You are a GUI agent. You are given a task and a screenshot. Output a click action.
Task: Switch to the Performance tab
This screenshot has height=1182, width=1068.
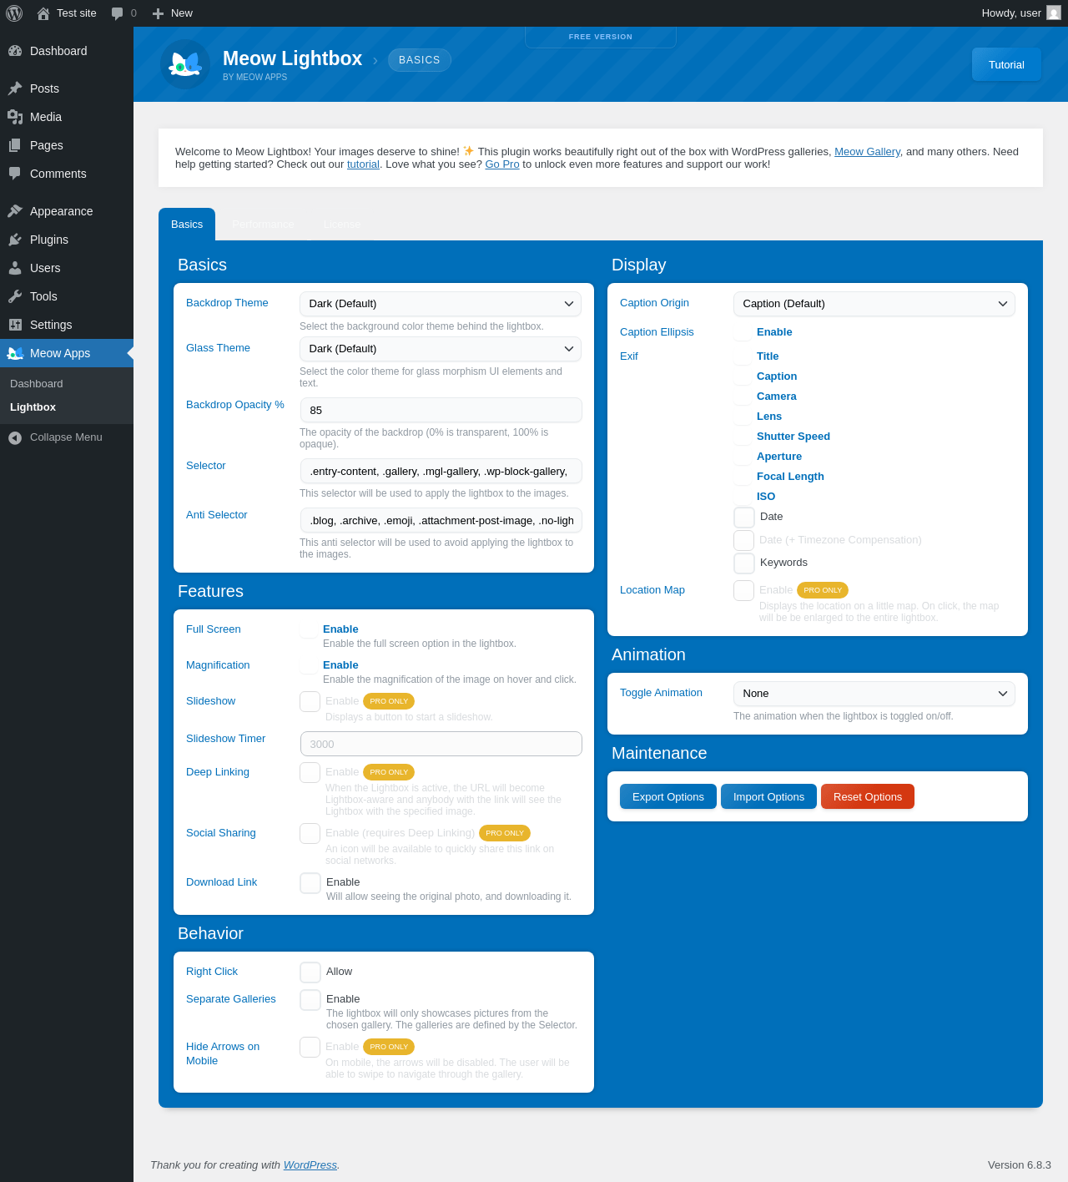(x=263, y=225)
